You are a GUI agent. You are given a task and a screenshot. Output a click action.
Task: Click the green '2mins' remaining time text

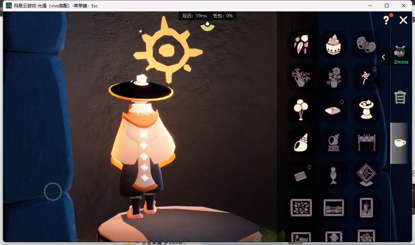pos(401,62)
